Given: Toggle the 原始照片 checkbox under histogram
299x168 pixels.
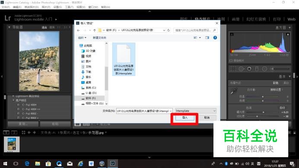Looking at the screenshot, I should tap(231, 60).
